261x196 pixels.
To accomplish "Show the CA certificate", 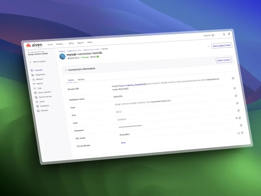I will (x=123, y=143).
